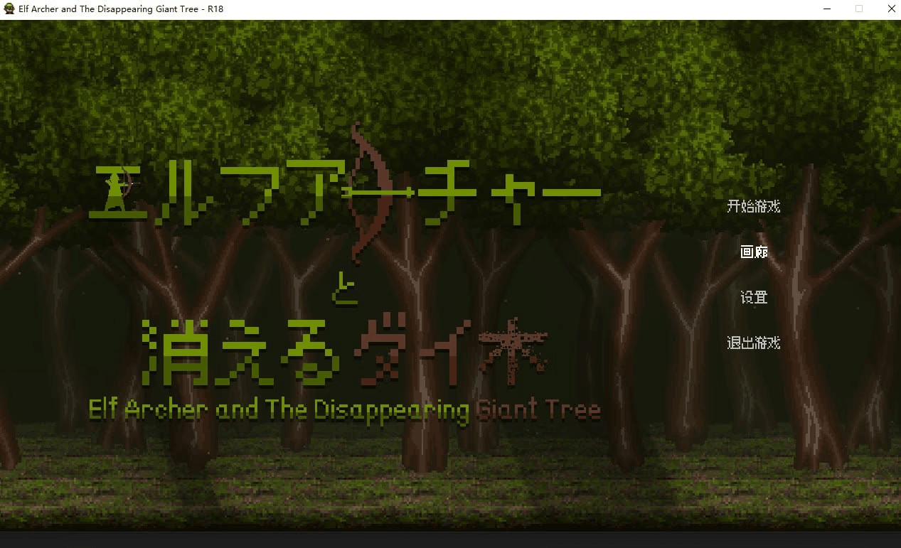Minimize the game window
Screen dimensions: 901x548
[827, 9]
